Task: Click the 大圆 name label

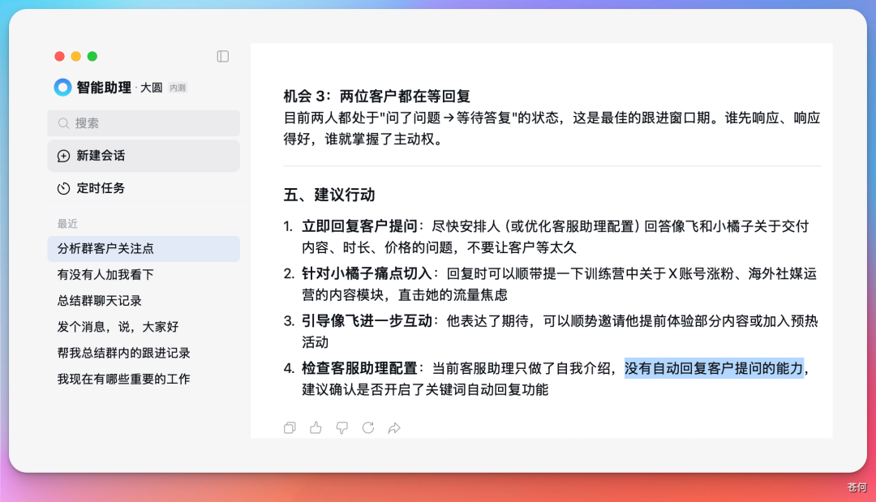Action: click(151, 88)
